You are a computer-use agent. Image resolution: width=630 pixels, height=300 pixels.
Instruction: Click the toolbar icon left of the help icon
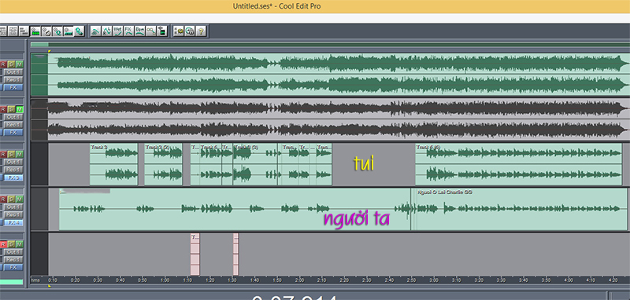[190, 31]
